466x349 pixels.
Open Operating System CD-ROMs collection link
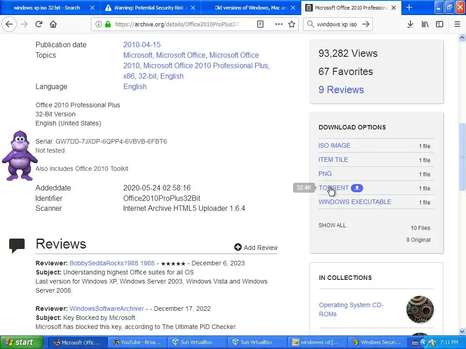tap(351, 309)
